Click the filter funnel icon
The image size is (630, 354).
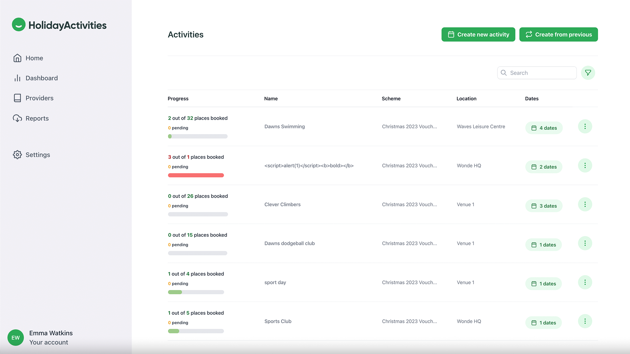click(588, 73)
